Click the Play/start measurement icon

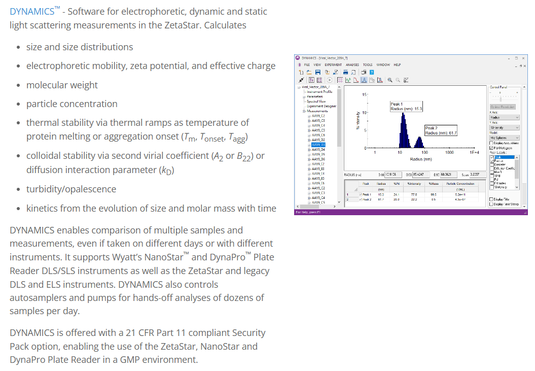point(330,80)
